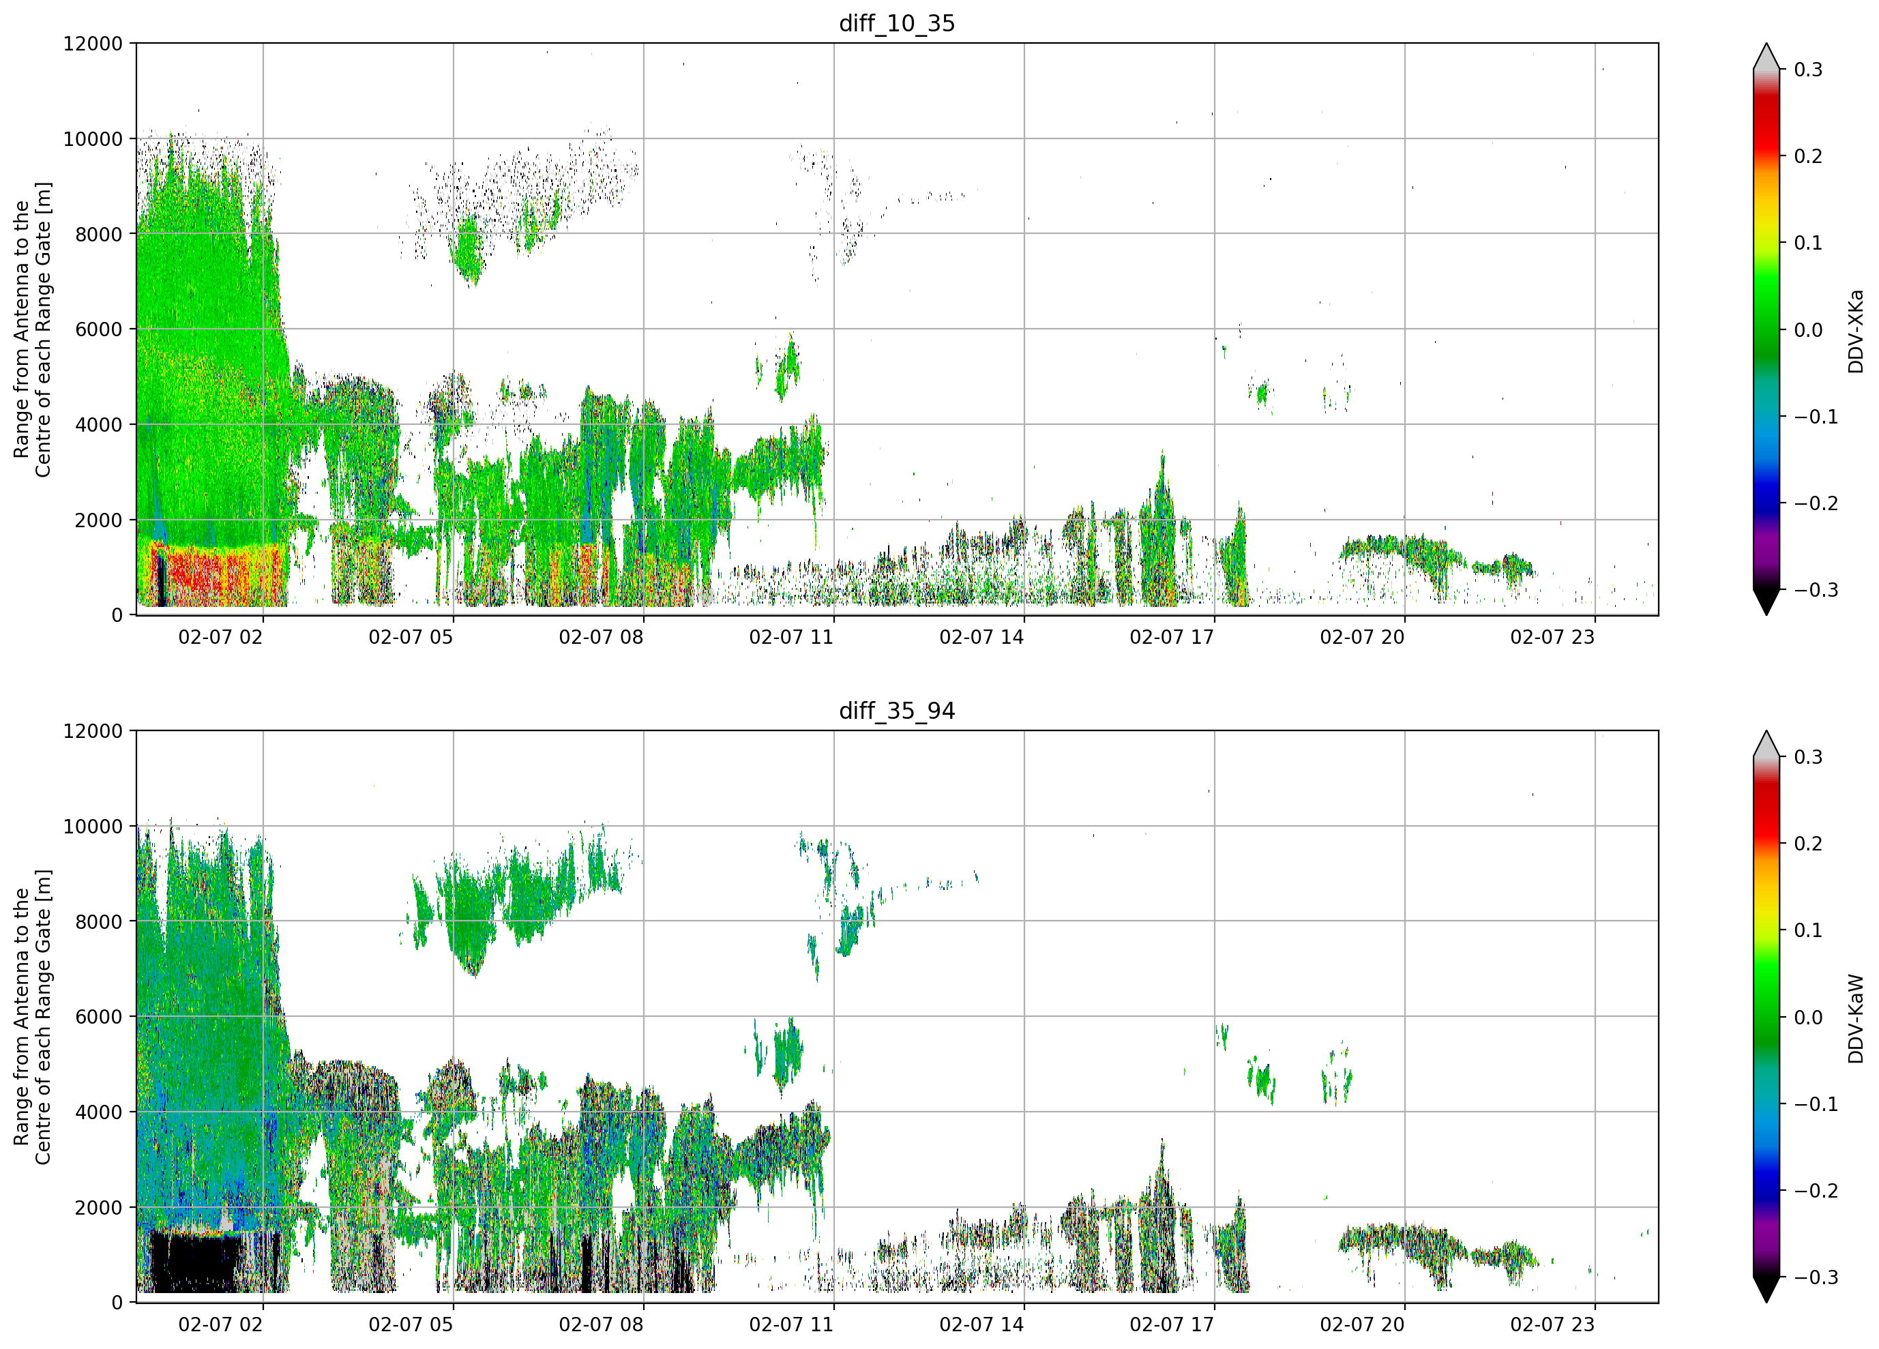Viewport: 1879px width, 1349px height.
Task: Click the 0.0 tick on DDV-XKa colorbar
Action: pos(1809,330)
